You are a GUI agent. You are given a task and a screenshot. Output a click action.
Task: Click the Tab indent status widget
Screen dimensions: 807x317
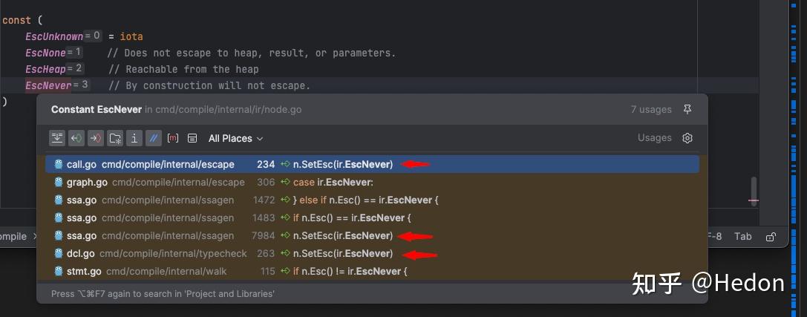(x=742, y=237)
